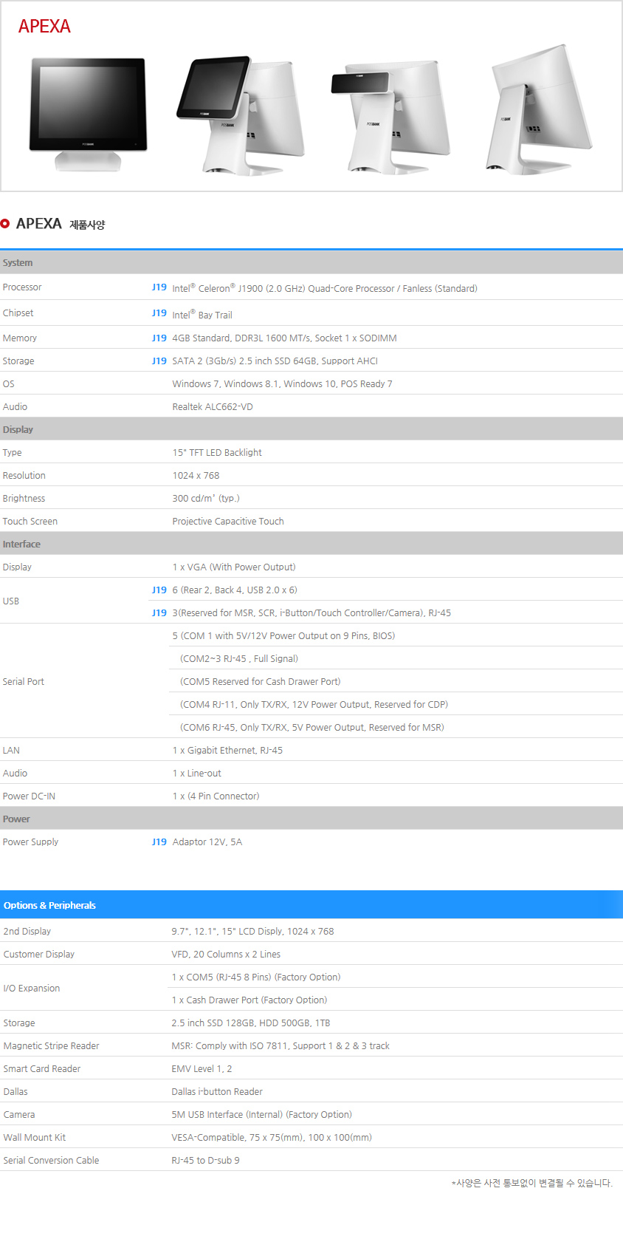623x1256 pixels.
Task: Select the SATA 2 2.5 inch SSD 64GB text
Action: point(275,361)
